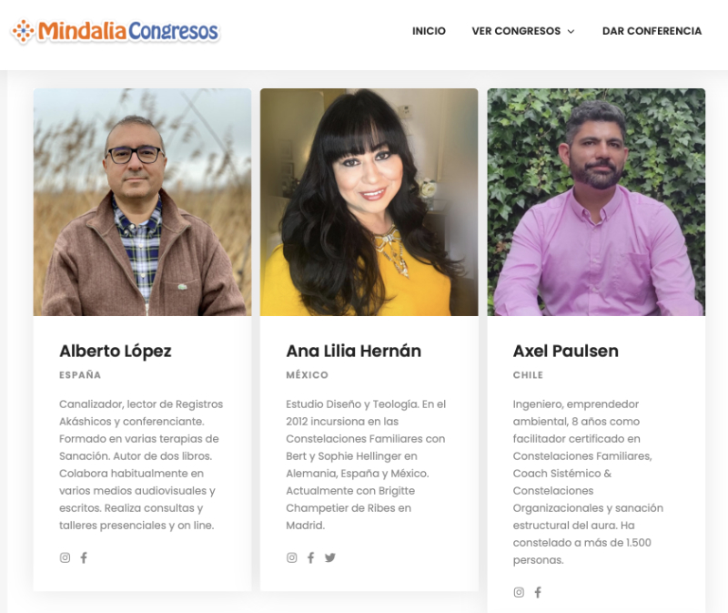Click the ESPAÑA country label
This screenshot has height=613, width=728.
click(80, 374)
